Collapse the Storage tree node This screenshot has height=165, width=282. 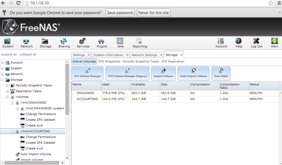(3, 80)
